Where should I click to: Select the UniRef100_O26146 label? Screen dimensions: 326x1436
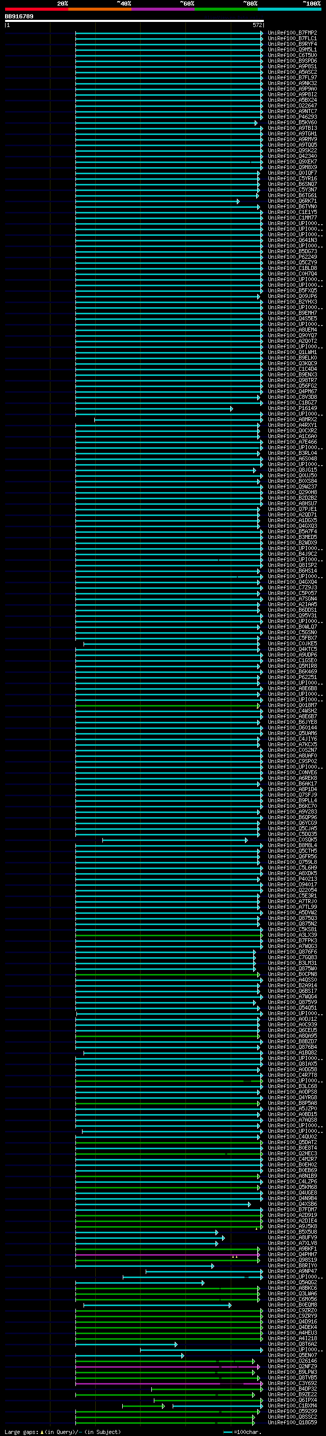(x=292, y=1361)
